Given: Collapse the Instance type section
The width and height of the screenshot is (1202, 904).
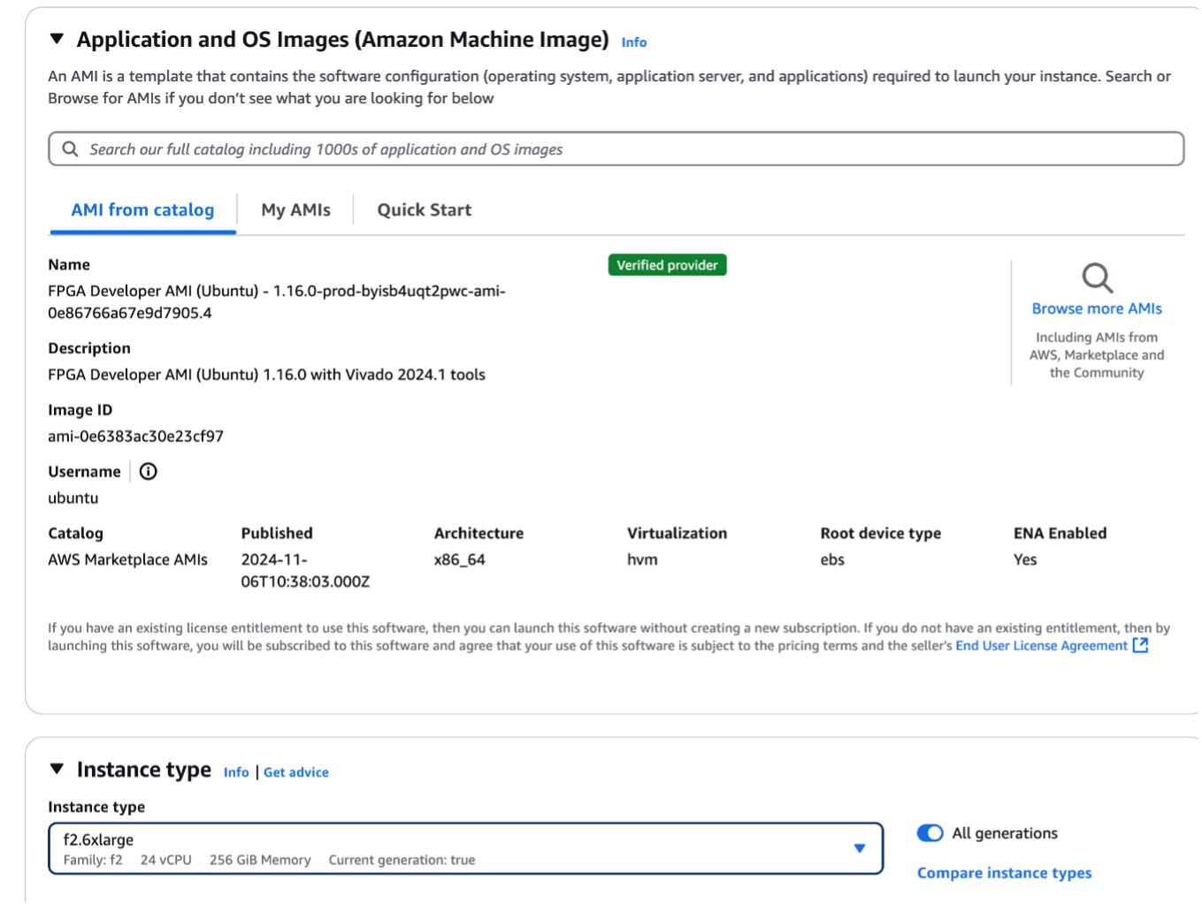Looking at the screenshot, I should pos(56,769).
